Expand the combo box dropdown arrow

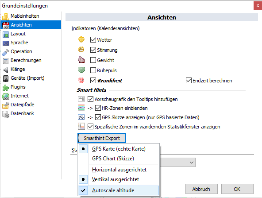pyautogui.click(x=192, y=163)
